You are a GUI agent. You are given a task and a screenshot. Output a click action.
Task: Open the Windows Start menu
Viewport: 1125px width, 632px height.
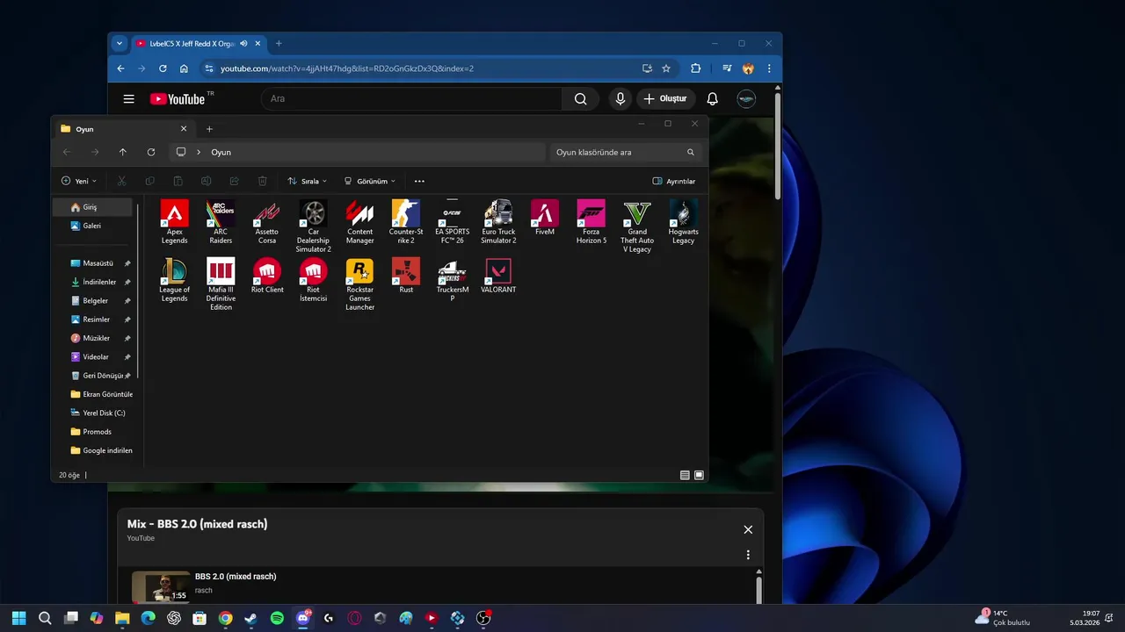(x=19, y=618)
